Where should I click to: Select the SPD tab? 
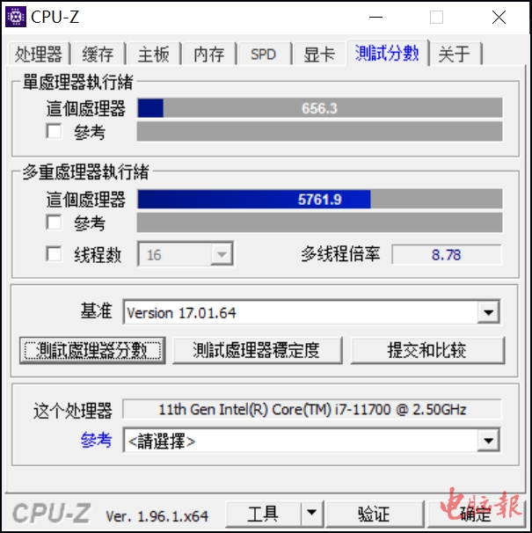coord(264,54)
